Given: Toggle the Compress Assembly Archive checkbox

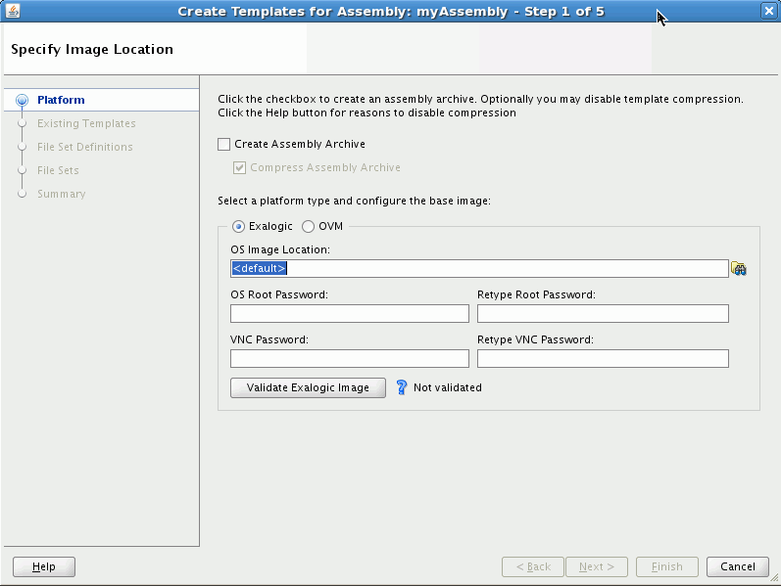Looking at the screenshot, I should [239, 167].
